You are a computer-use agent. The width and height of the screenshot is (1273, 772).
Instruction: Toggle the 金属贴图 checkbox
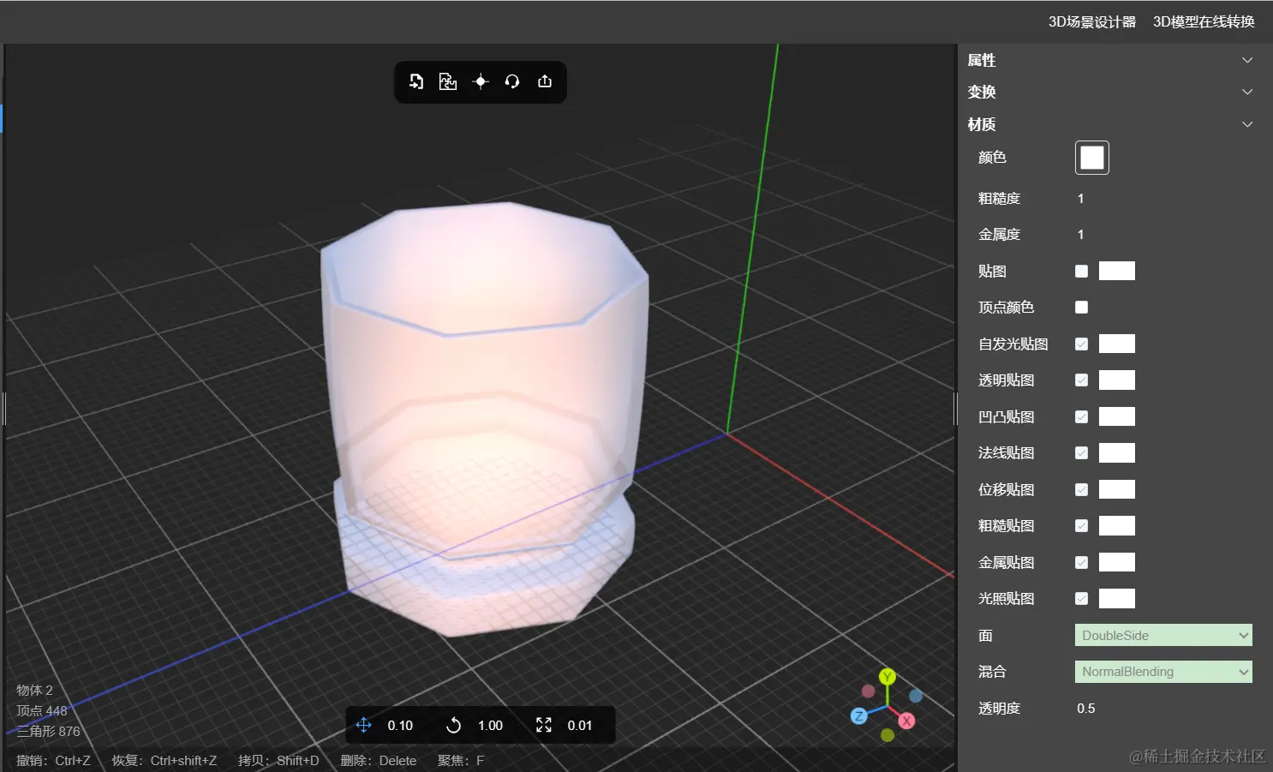point(1082,562)
